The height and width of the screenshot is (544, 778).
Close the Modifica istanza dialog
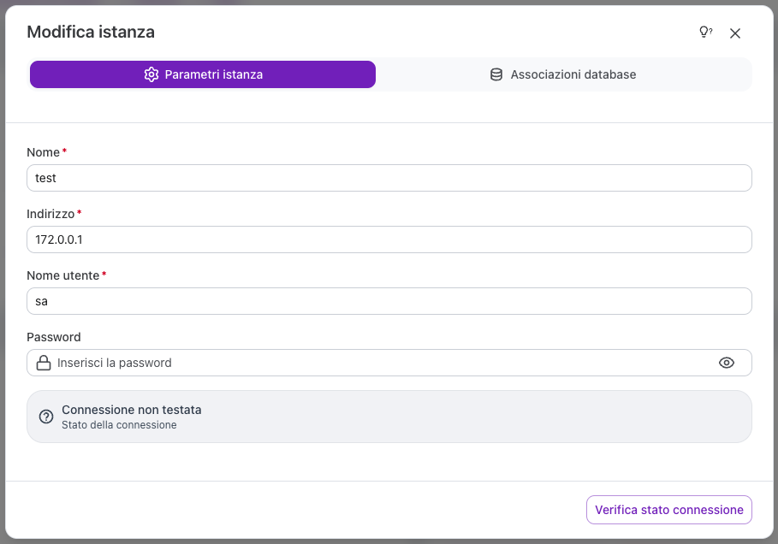tap(735, 33)
